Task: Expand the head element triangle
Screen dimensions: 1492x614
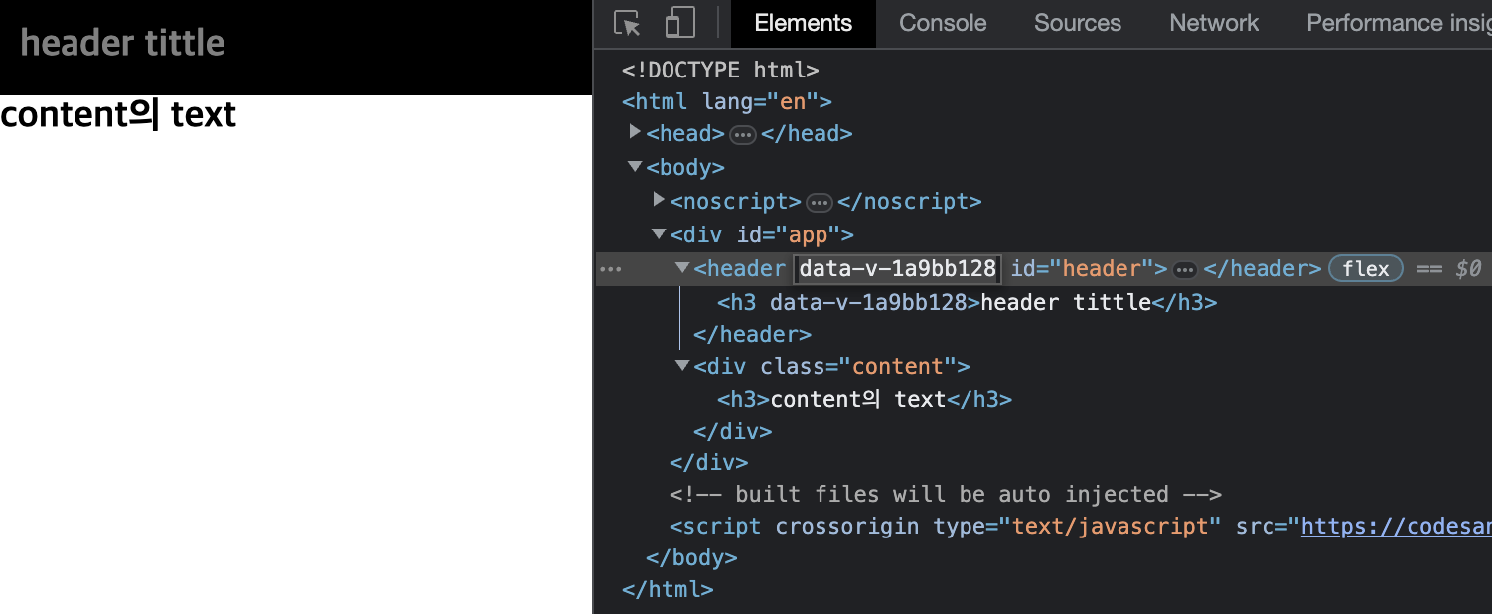Action: (636, 132)
